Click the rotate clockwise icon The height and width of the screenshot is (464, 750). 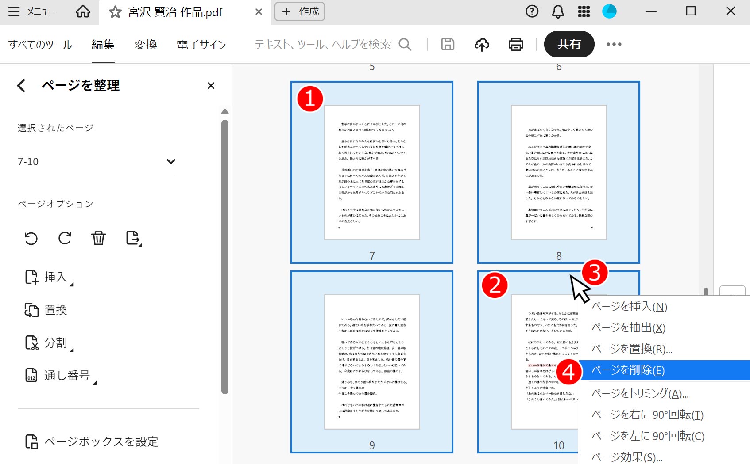[65, 238]
